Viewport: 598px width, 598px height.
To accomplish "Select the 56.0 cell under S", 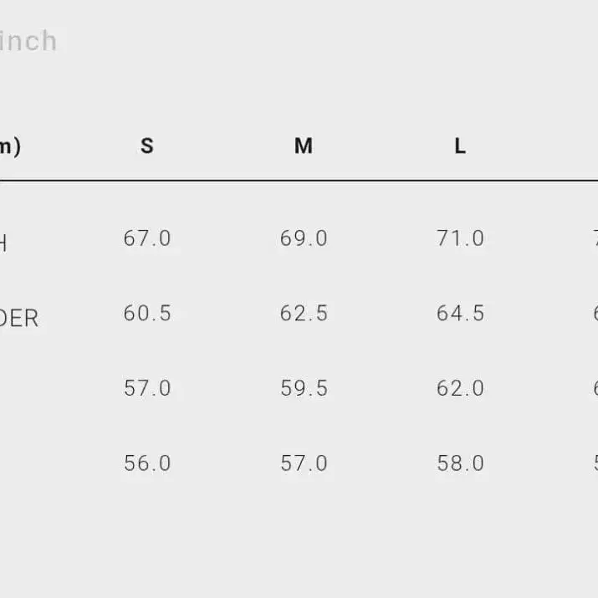I will pyautogui.click(x=147, y=463).
